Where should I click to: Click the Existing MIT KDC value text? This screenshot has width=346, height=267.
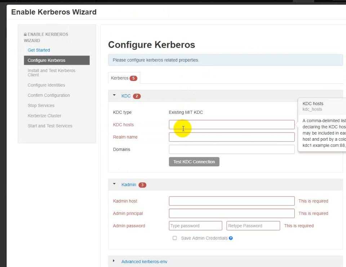point(186,112)
